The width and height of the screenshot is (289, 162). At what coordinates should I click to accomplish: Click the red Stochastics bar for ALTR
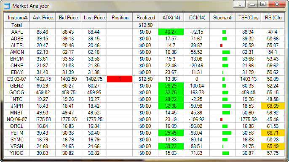tap(221, 45)
